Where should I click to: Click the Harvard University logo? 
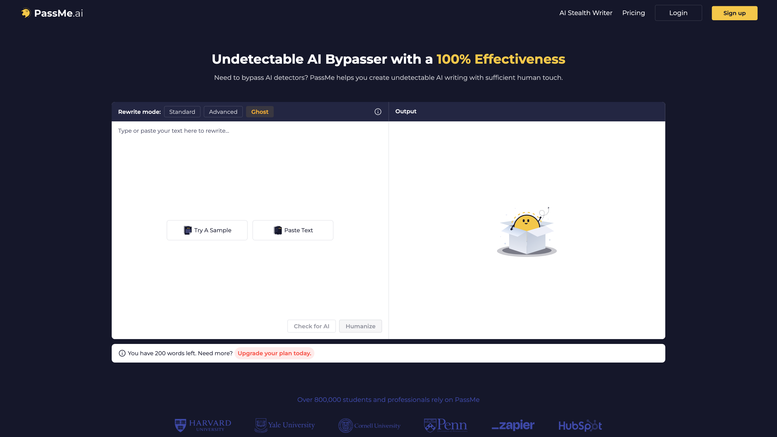203,425
